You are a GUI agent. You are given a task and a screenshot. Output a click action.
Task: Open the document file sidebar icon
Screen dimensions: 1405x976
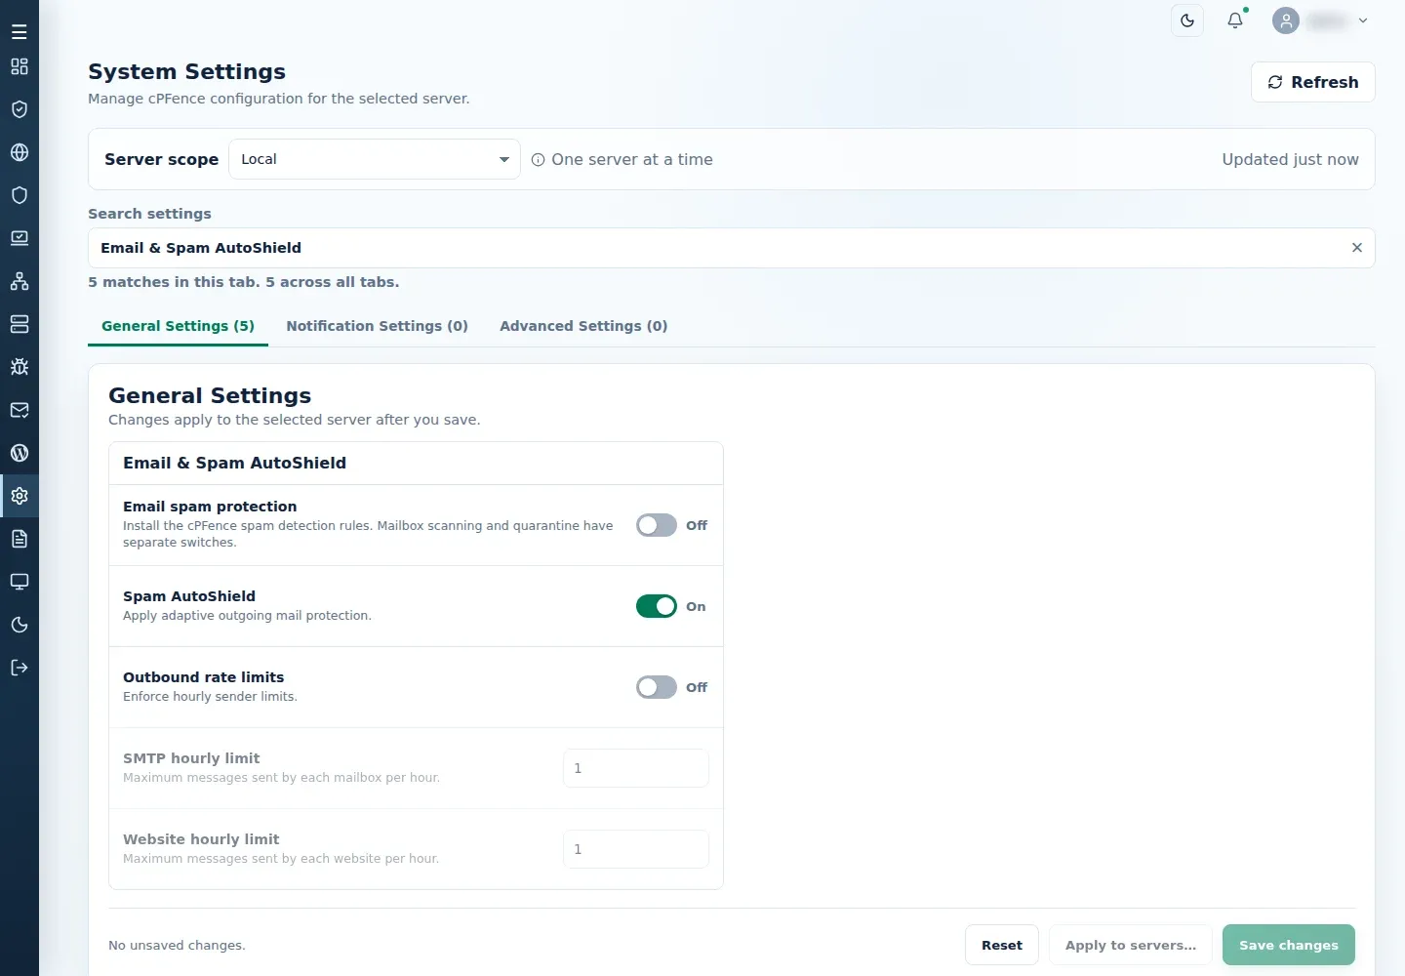[x=20, y=539]
